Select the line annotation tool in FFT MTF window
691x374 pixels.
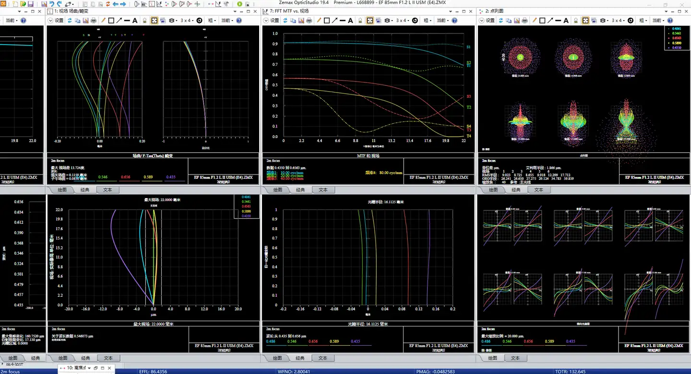tap(343, 21)
